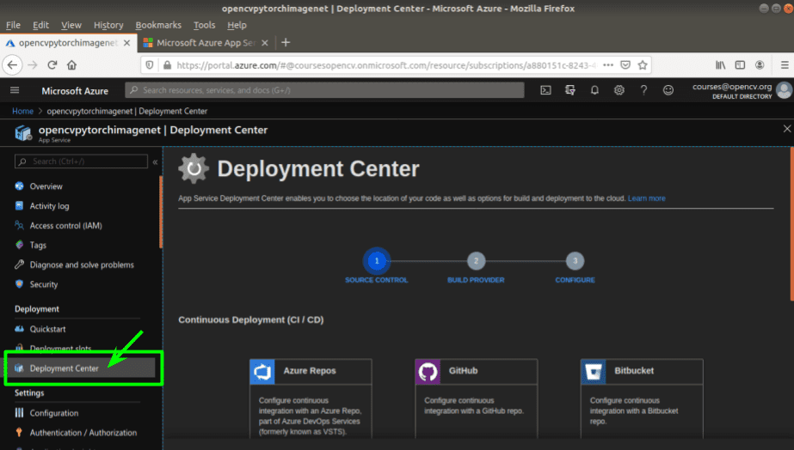The height and width of the screenshot is (450, 794).
Task: Collapse the left navigation with chevron
Action: (x=155, y=161)
